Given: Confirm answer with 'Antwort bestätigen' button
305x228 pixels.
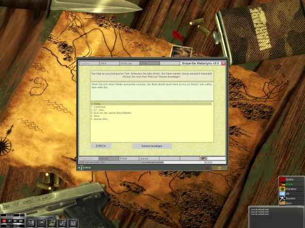Looking at the screenshot, I should pos(152,146).
